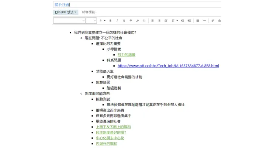Apply bold formatting from toolbar
Image resolution: width=273 pixels, height=148 pixels.
tap(110, 21)
